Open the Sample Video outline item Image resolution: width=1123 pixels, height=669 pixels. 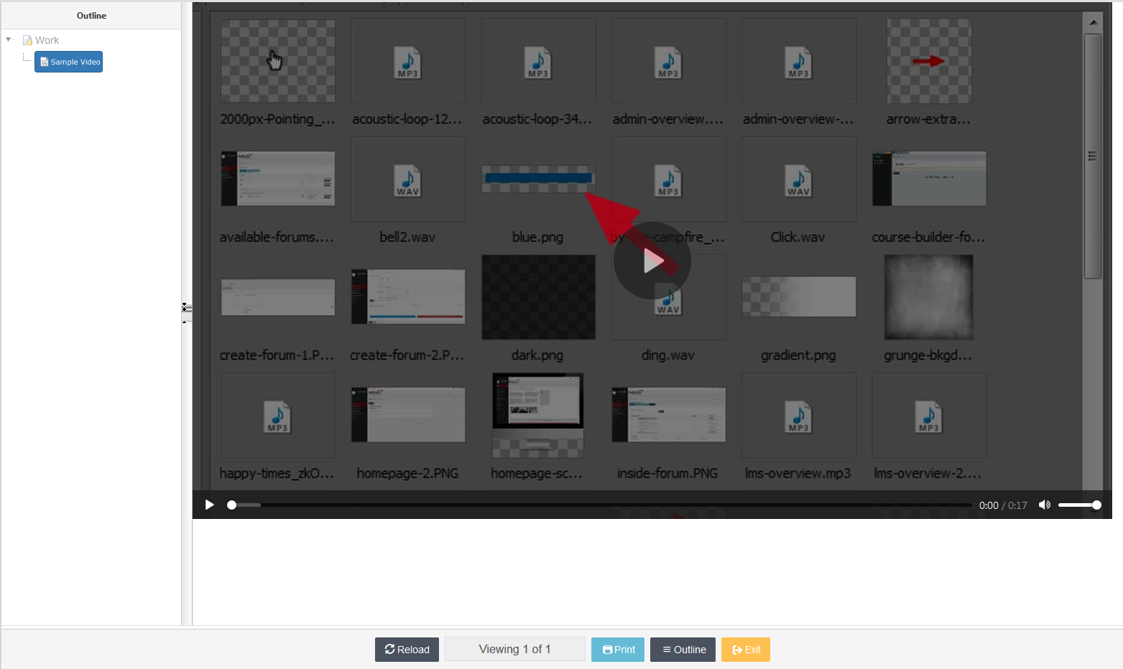[69, 62]
